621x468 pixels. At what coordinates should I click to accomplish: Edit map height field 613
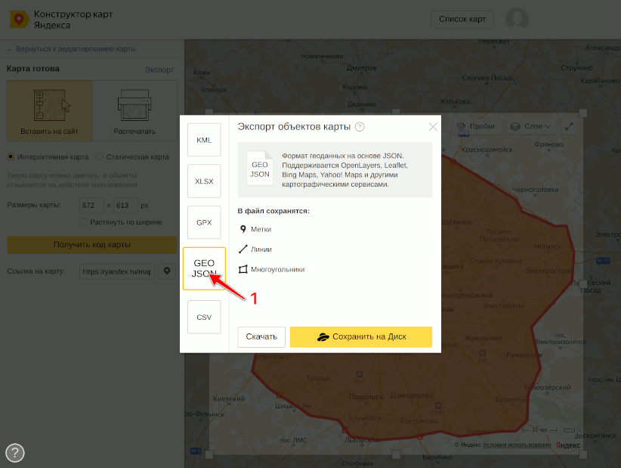point(125,206)
